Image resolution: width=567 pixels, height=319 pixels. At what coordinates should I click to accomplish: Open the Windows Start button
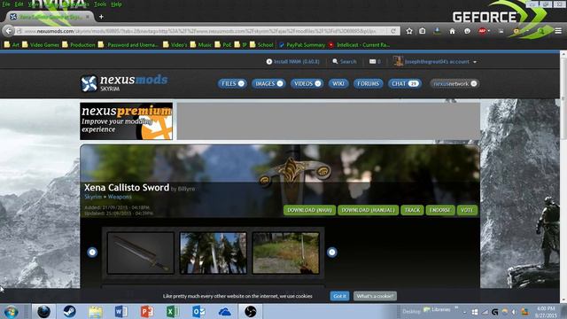(12, 312)
